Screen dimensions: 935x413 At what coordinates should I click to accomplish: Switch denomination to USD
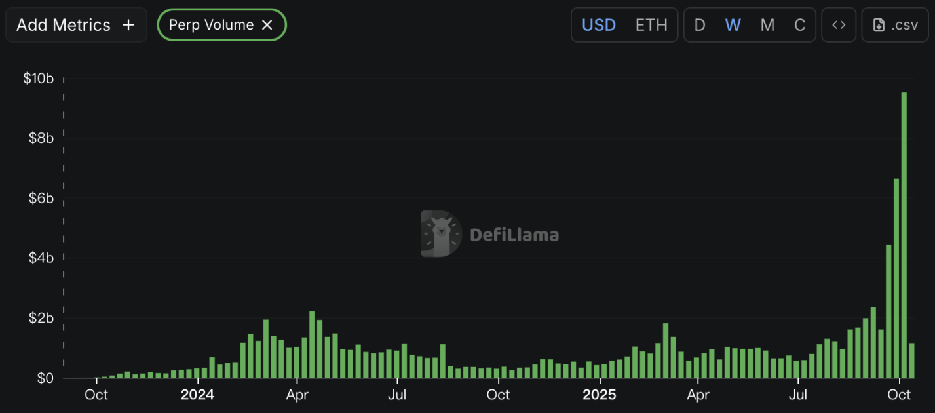pyautogui.click(x=599, y=25)
